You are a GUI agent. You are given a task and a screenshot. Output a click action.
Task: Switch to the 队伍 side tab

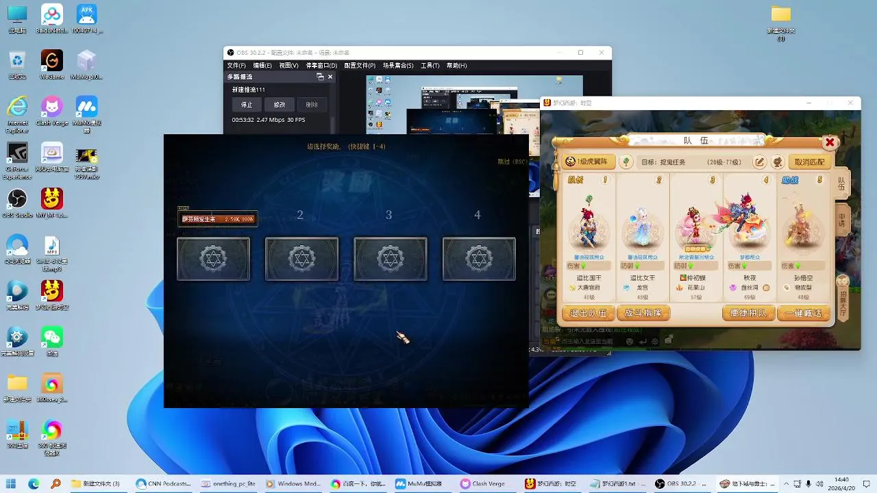click(x=841, y=184)
